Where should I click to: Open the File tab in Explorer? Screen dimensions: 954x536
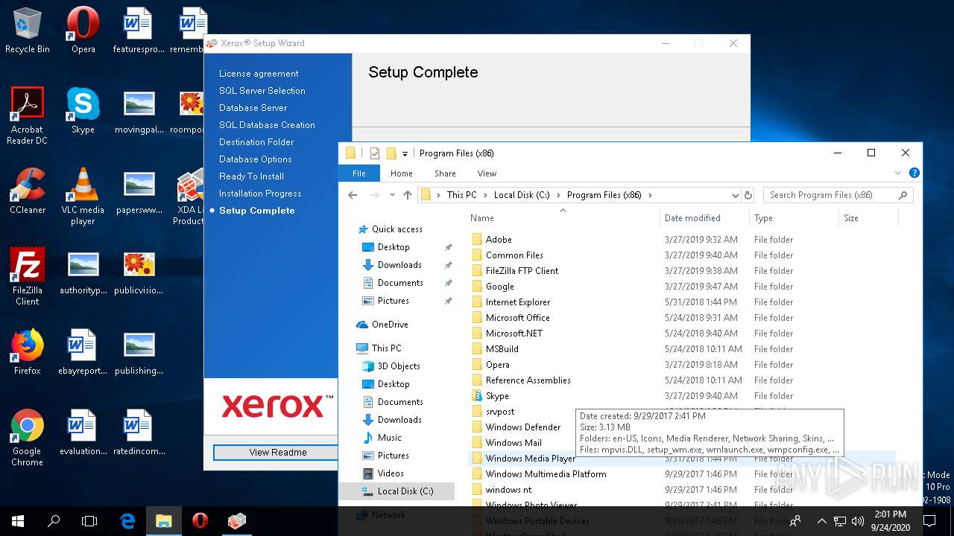click(x=359, y=173)
